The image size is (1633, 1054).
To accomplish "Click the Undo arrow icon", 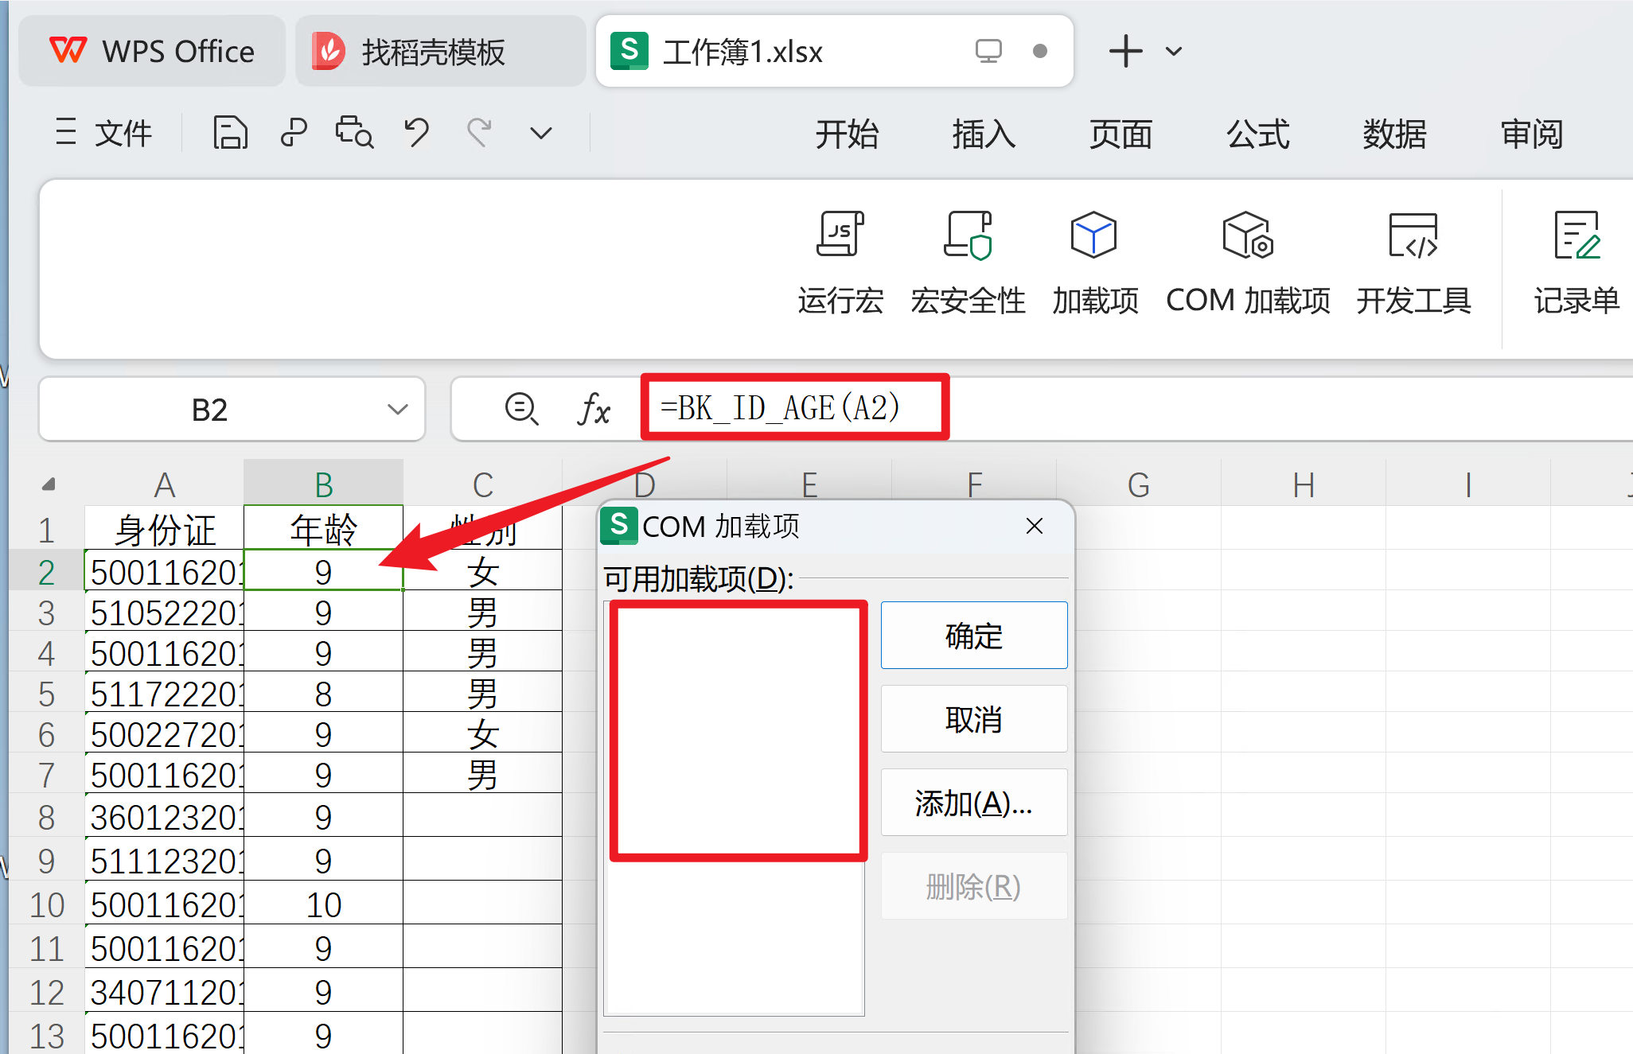I will coord(416,133).
